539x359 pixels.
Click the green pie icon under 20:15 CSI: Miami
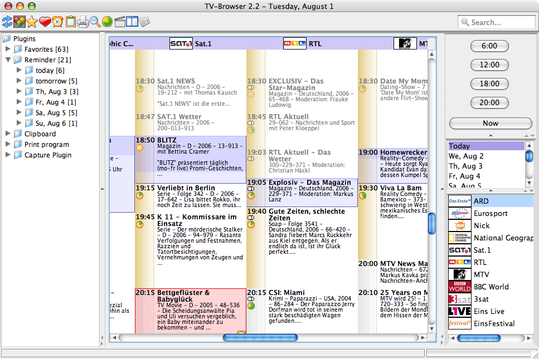(x=251, y=306)
